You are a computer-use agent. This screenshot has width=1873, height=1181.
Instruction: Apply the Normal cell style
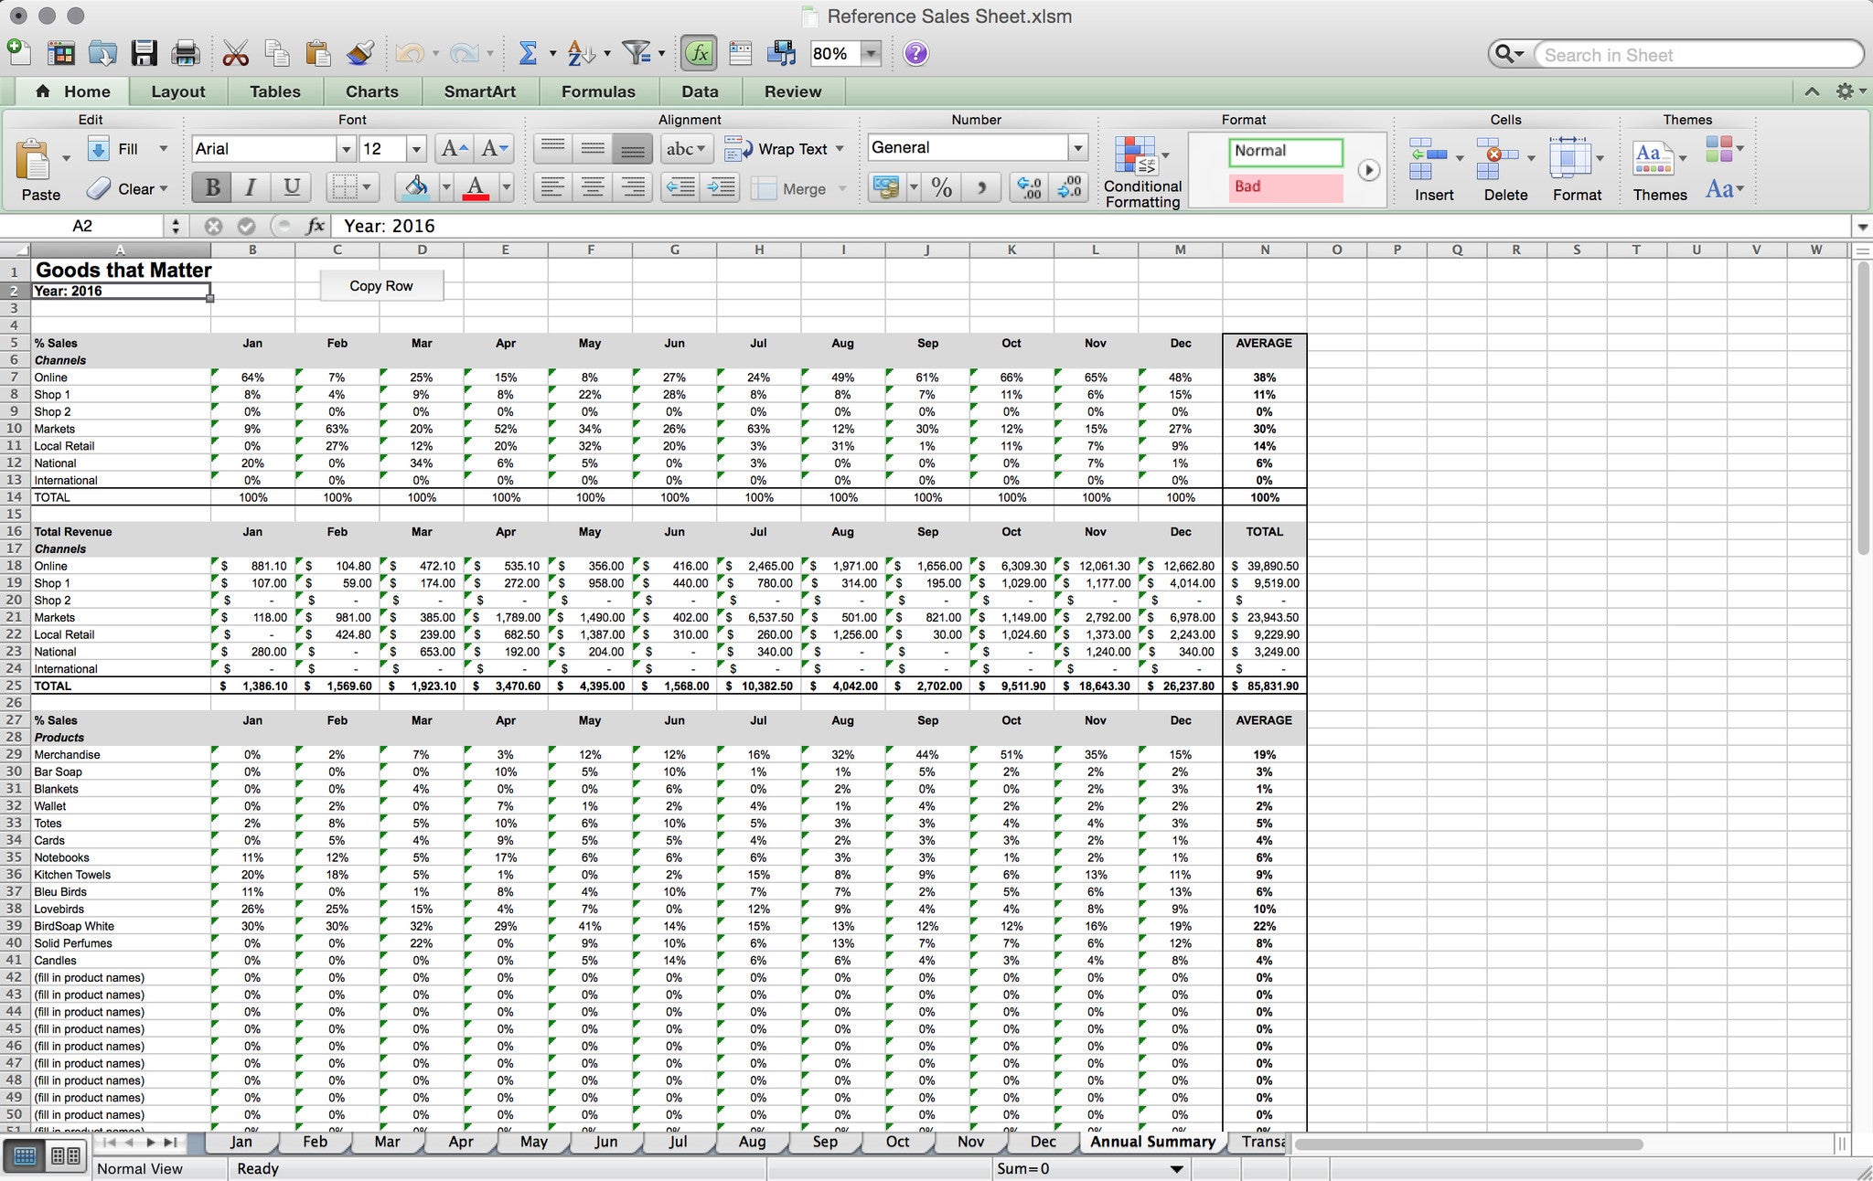tap(1285, 151)
